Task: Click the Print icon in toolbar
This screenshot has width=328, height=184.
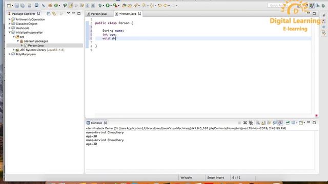Action: point(30,6)
